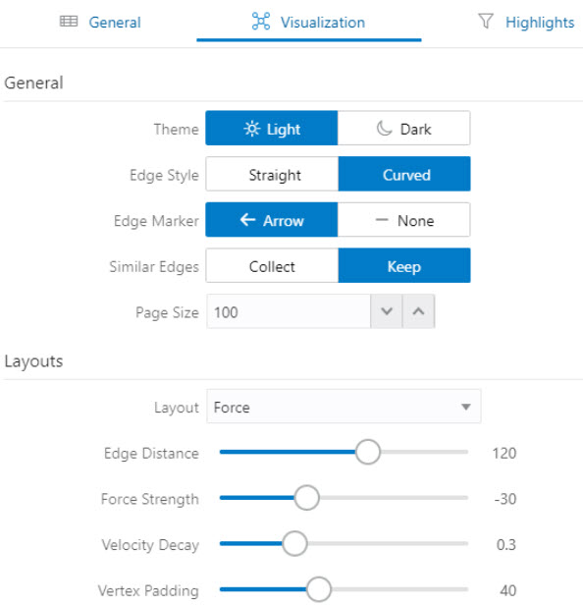This screenshot has height=606, width=583.
Task: Select the Light theme with sun icon
Action: [272, 129]
